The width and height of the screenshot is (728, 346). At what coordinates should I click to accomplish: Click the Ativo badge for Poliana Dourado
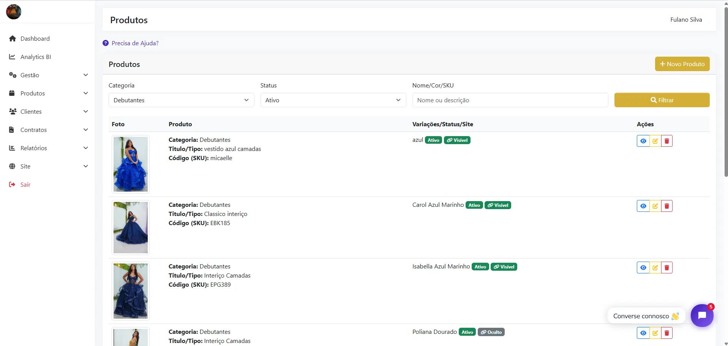pos(467,332)
